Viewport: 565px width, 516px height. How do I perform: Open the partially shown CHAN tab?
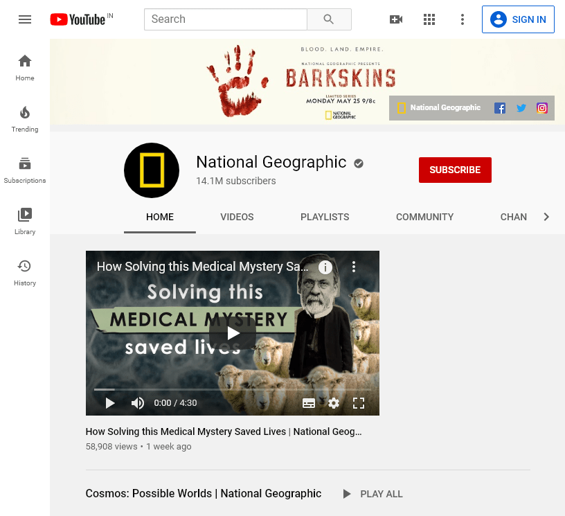(514, 217)
